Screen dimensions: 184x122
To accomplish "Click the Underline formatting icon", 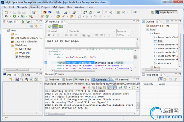I will pyautogui.click(x=58, y=35).
